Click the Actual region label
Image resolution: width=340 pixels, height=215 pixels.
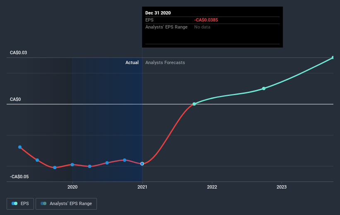132,62
